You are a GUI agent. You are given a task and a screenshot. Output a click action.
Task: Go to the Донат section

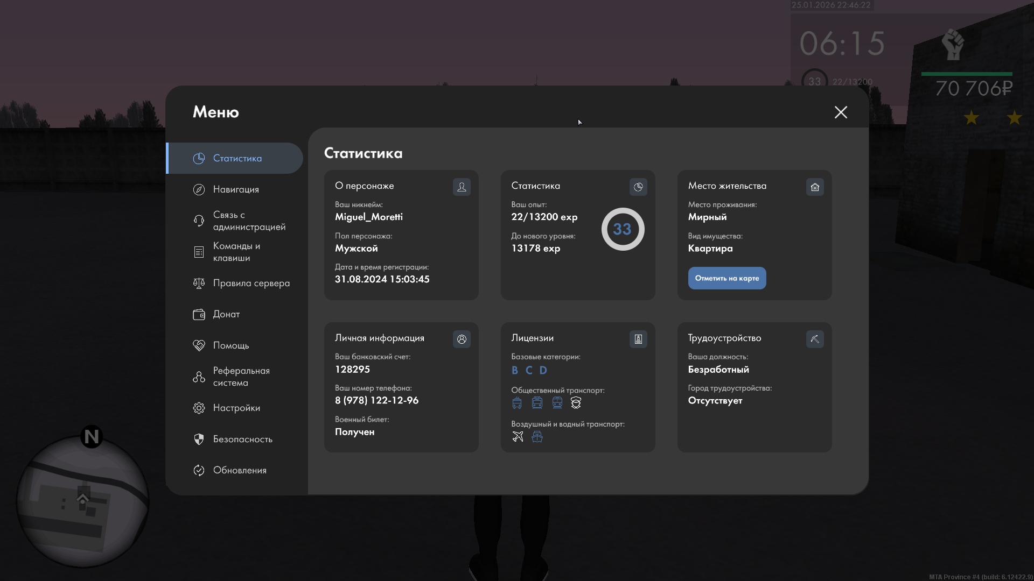point(226,314)
